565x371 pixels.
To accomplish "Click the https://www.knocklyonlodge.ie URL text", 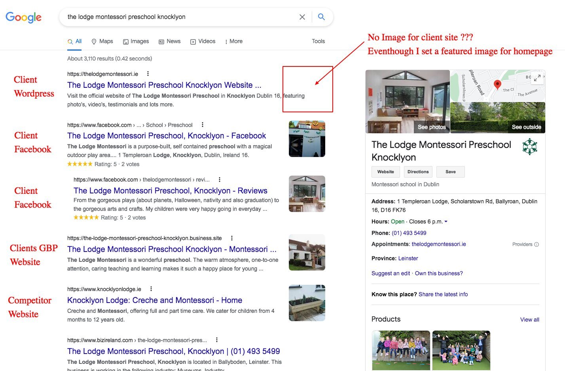I will (104, 289).
